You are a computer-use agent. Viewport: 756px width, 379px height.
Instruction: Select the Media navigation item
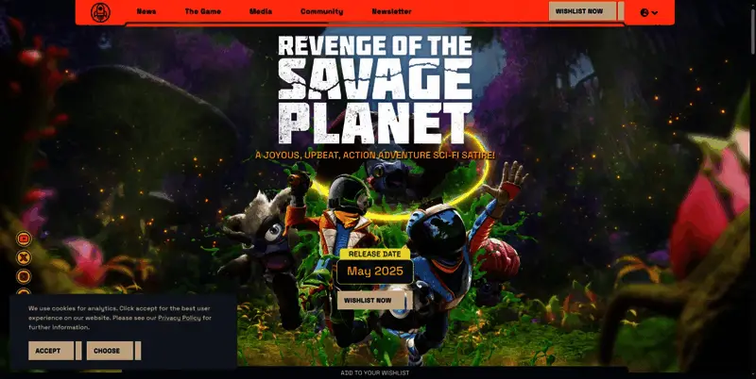coord(261,11)
